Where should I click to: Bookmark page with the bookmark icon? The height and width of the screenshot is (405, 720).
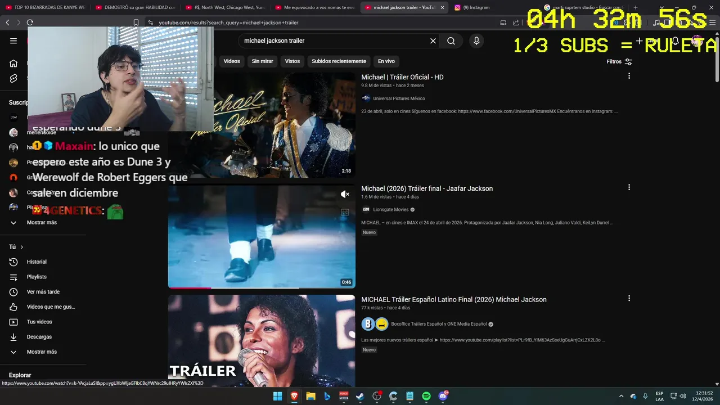click(136, 22)
